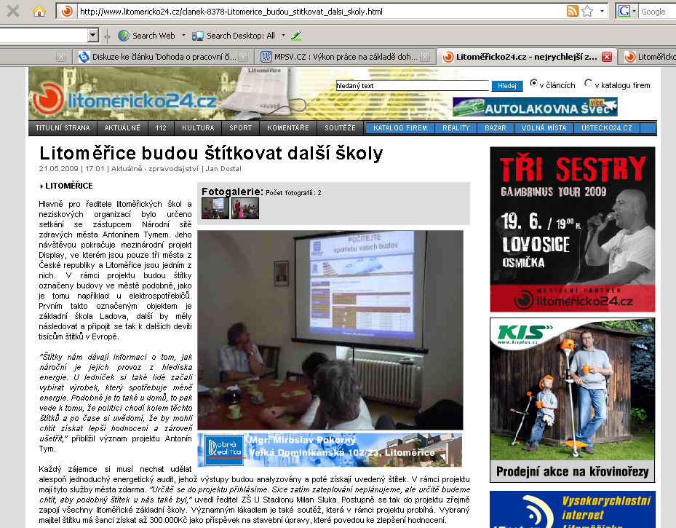The height and width of the screenshot is (528, 676).
Task: Click the article headline 'Litoměřice budou štítkovat další školy'
Action: click(x=211, y=153)
